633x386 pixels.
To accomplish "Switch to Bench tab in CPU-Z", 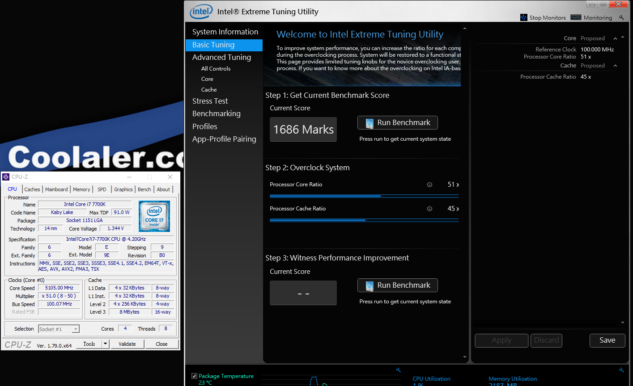I will [144, 189].
